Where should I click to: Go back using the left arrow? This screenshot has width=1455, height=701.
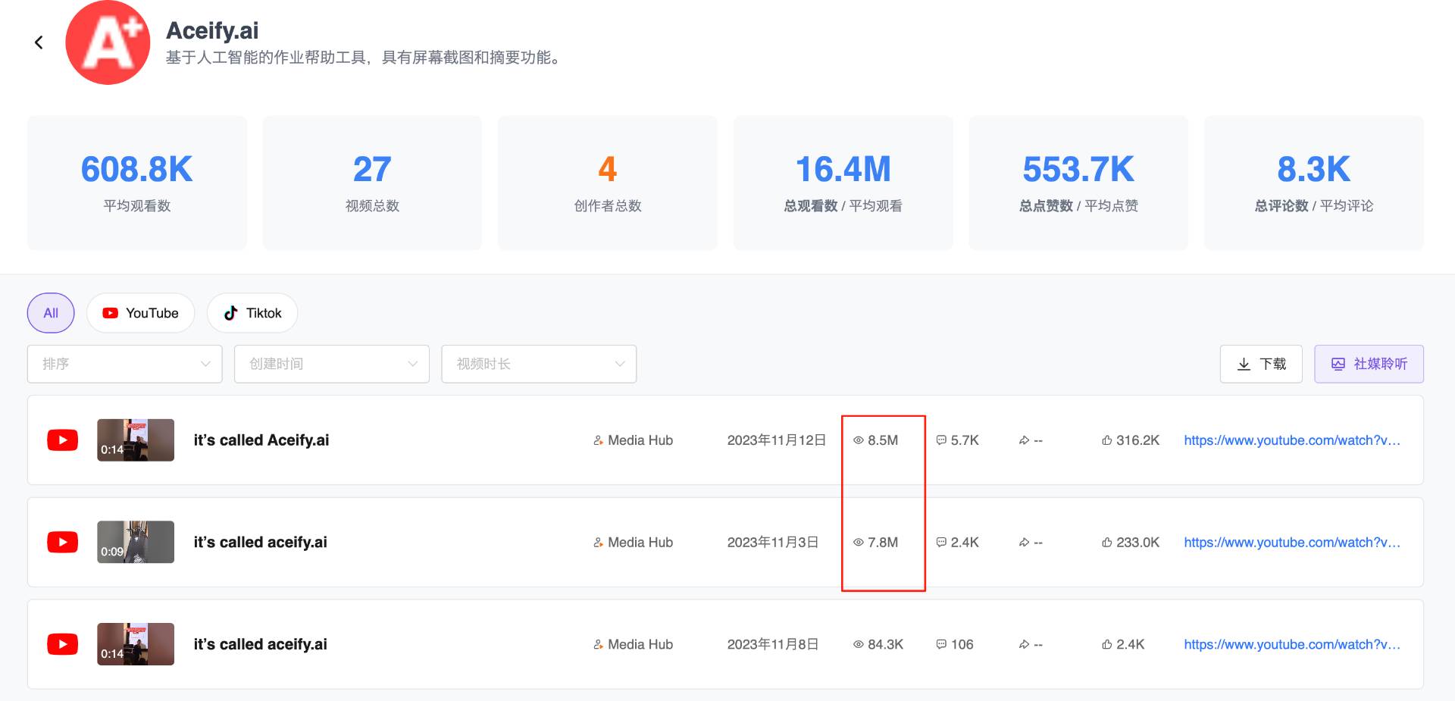tap(39, 42)
